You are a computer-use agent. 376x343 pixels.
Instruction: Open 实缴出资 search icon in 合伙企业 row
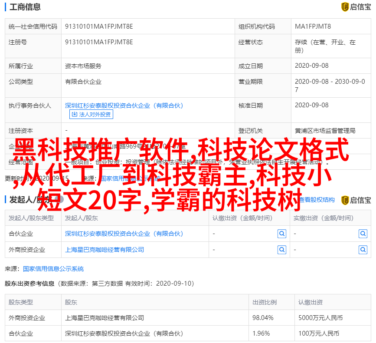point(363,234)
